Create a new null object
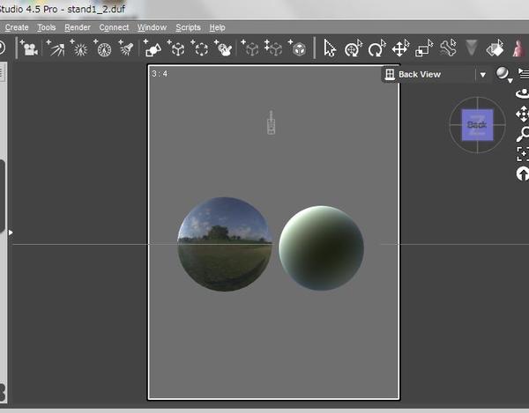This screenshot has width=529, height=413. (x=176, y=48)
